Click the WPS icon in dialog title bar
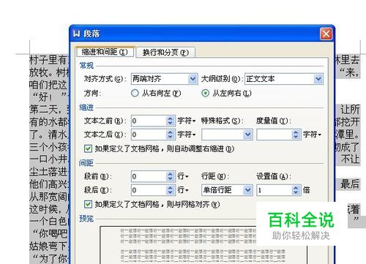This screenshot has width=366, height=264. click(77, 34)
